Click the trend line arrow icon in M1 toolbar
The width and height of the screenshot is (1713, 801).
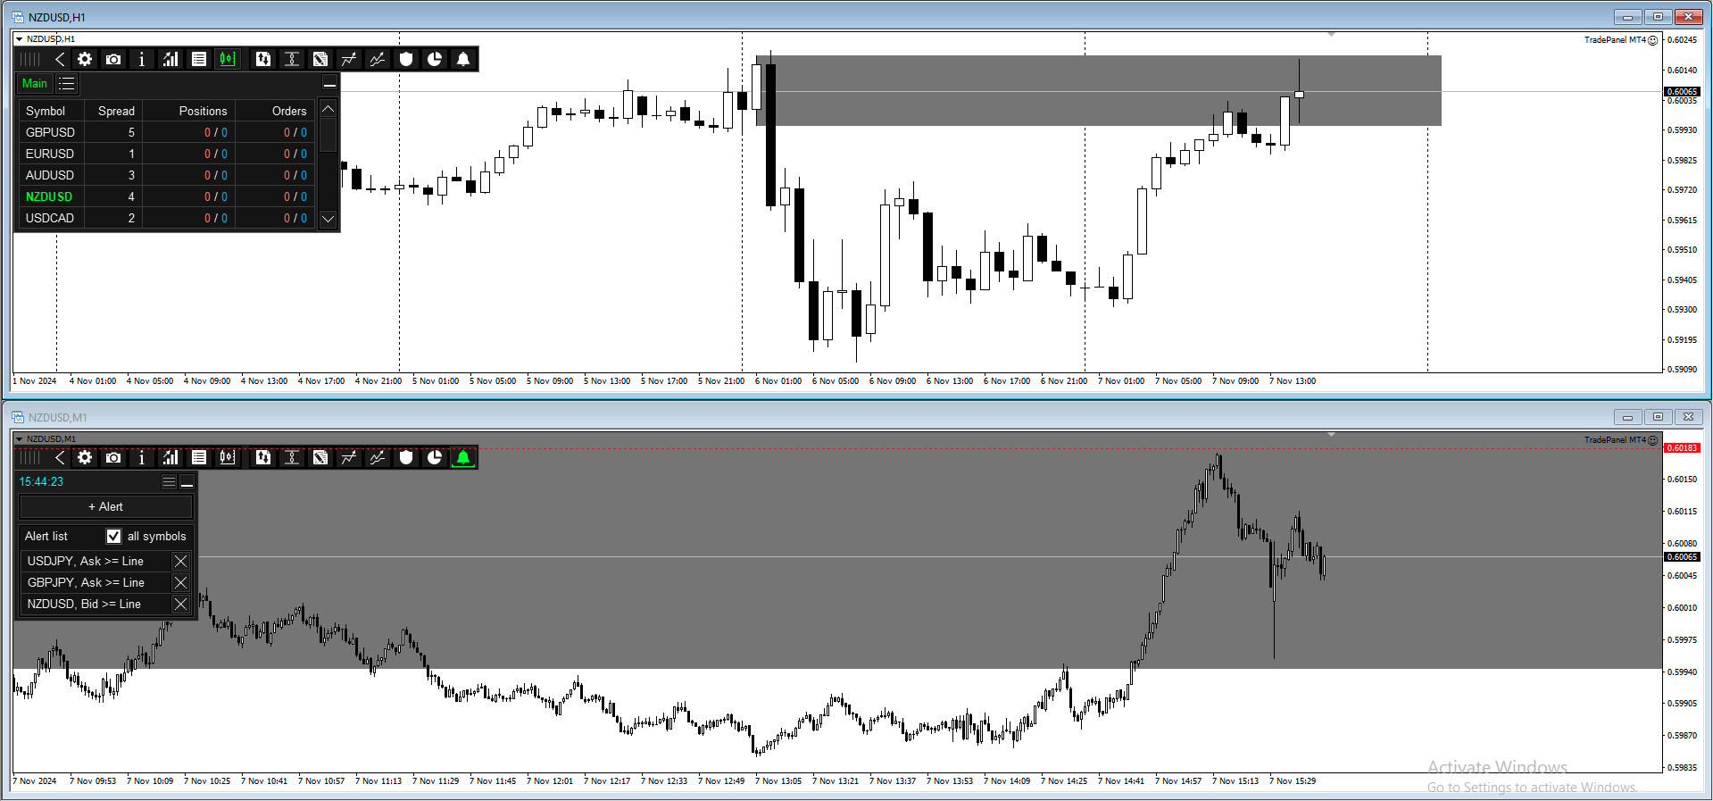349,457
